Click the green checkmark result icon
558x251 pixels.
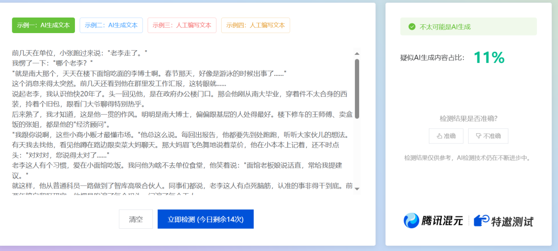click(412, 27)
